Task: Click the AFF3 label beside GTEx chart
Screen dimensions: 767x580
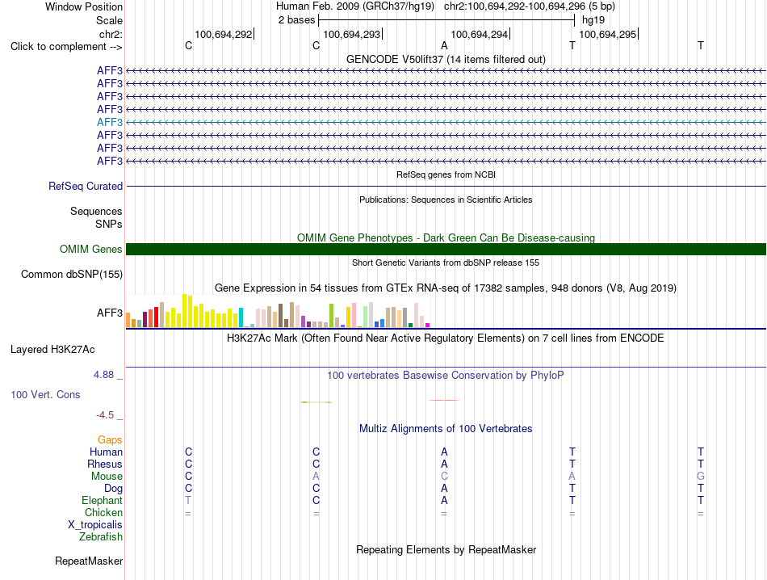Action: click(x=110, y=313)
